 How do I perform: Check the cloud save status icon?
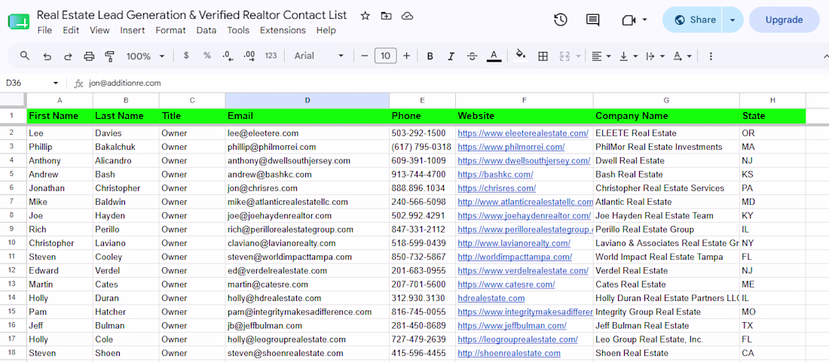pos(407,16)
